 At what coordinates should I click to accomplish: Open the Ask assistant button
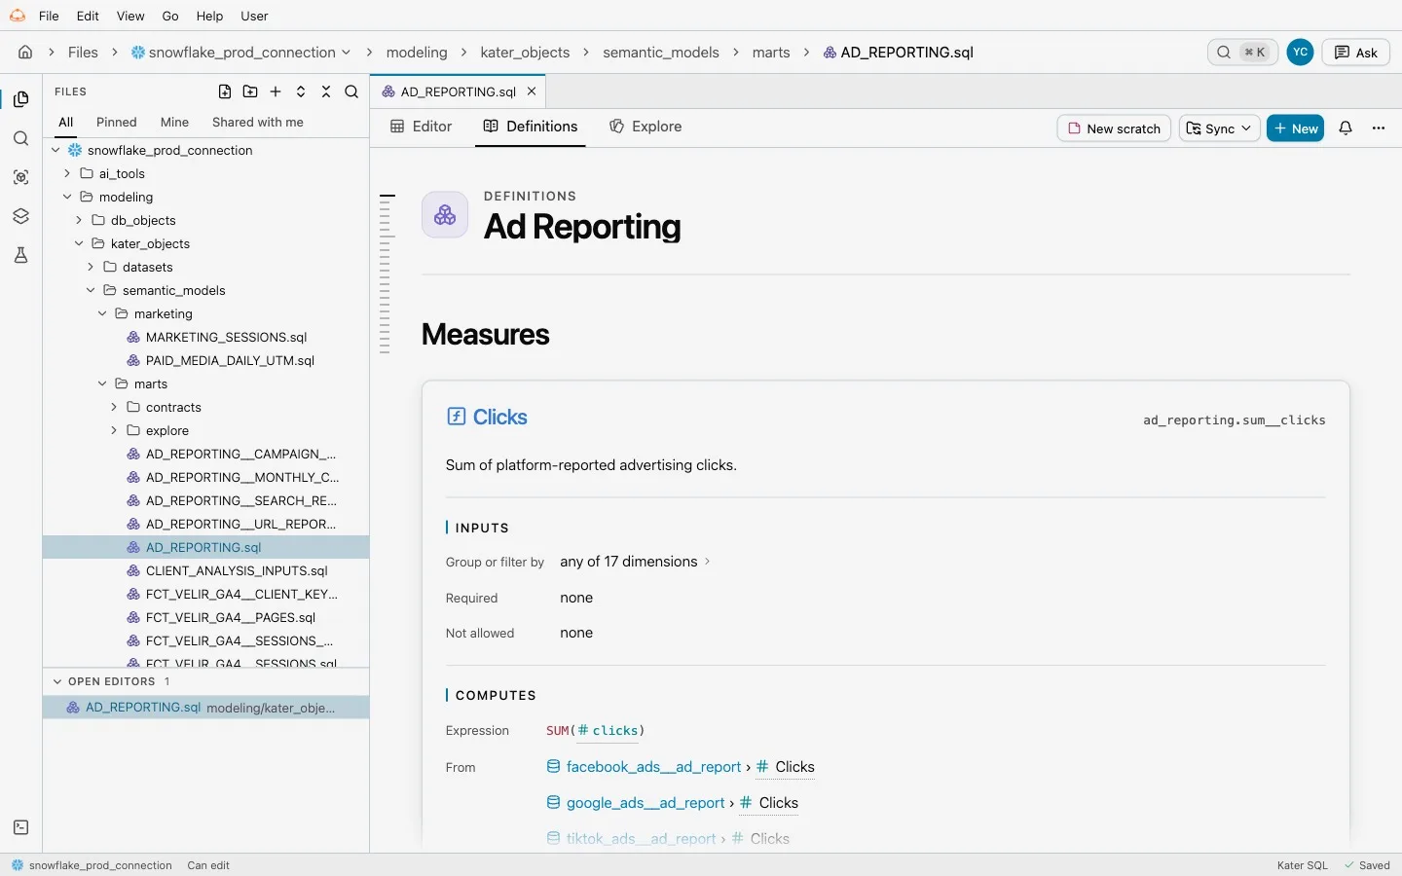coord(1356,53)
